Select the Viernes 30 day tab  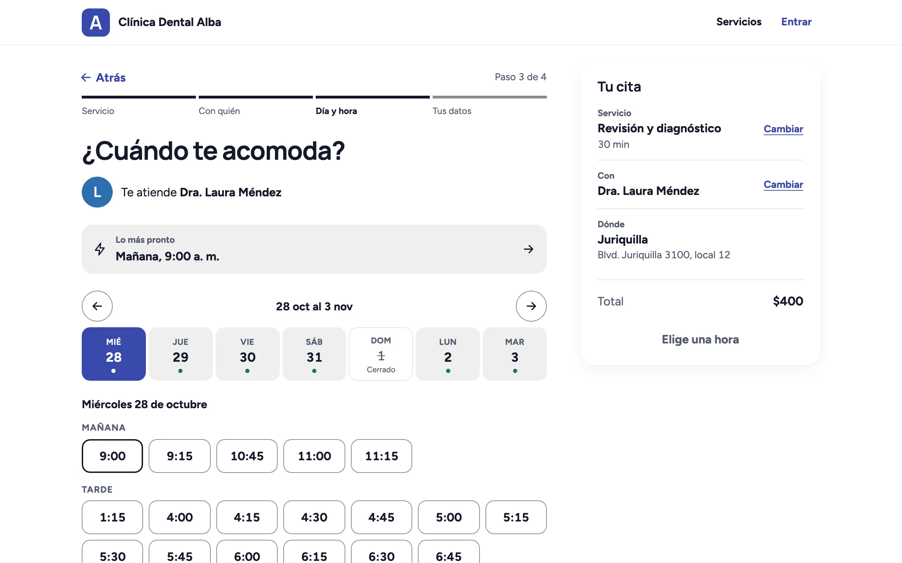[247, 354]
